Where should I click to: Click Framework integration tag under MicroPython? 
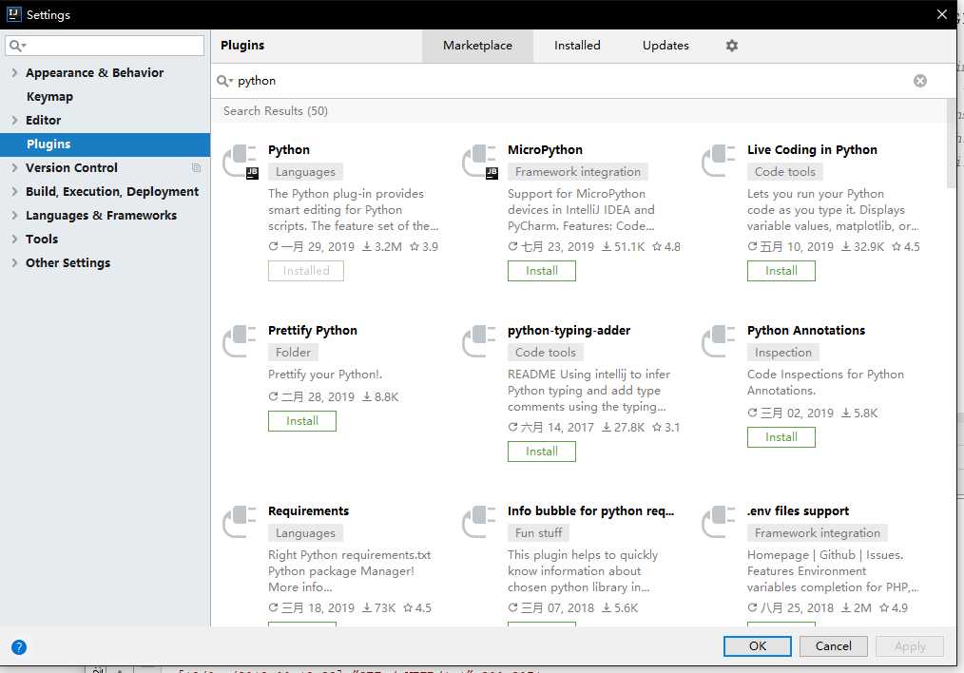[x=578, y=172]
